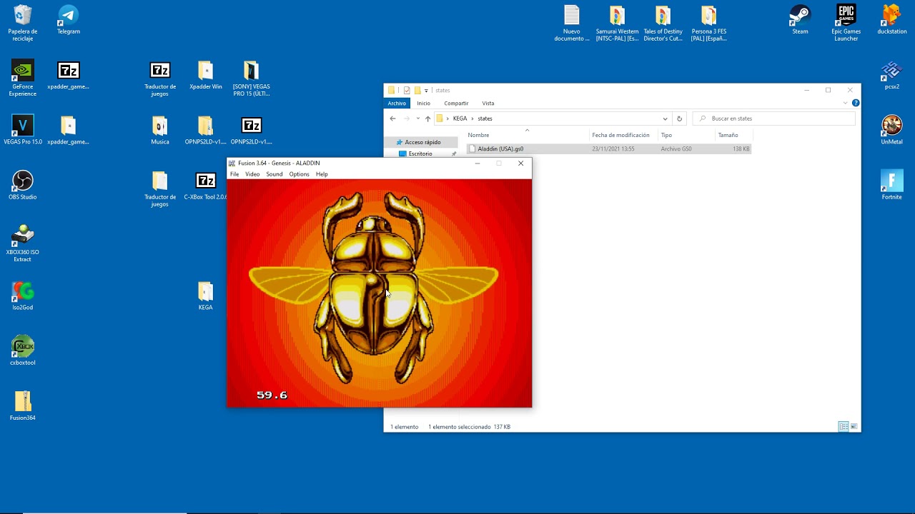Viewport: 915px width, 514px height.
Task: Select the KEGA folder on desktop
Action: (206, 295)
